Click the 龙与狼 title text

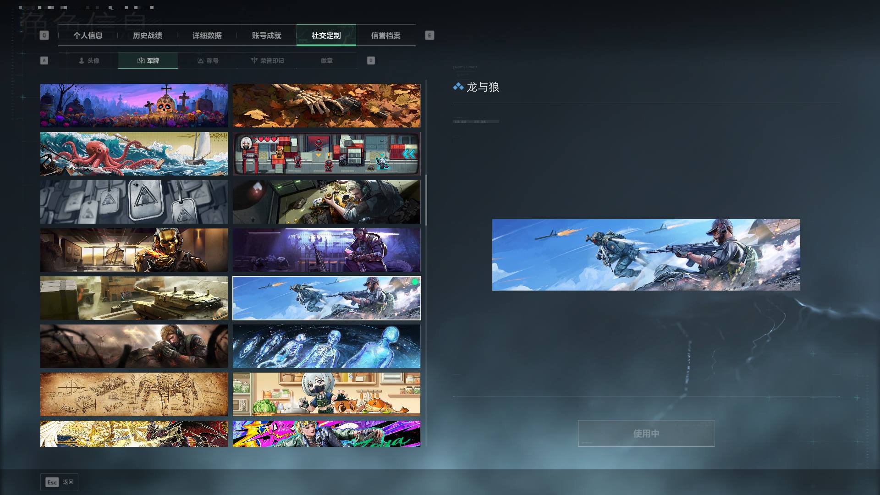[x=483, y=87]
